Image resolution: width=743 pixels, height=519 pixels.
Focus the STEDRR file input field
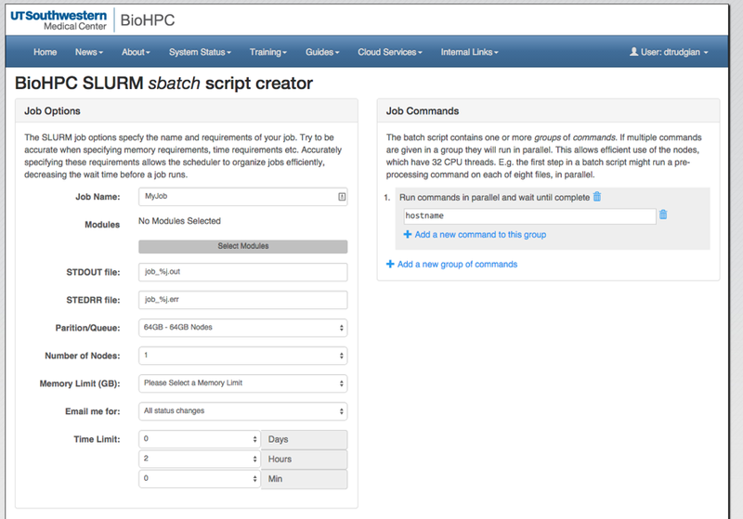pyautogui.click(x=243, y=300)
